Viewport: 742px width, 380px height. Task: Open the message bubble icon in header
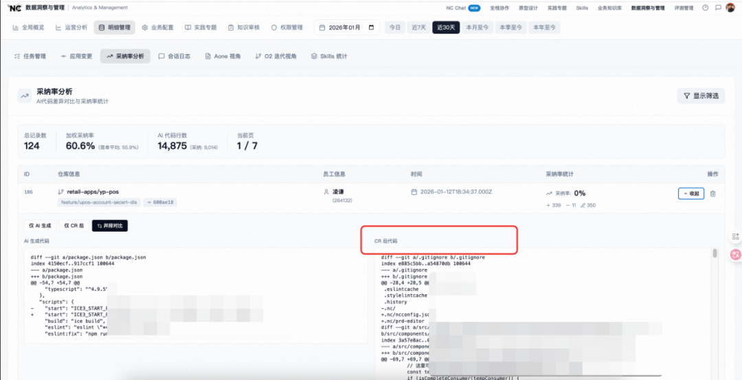point(718,8)
